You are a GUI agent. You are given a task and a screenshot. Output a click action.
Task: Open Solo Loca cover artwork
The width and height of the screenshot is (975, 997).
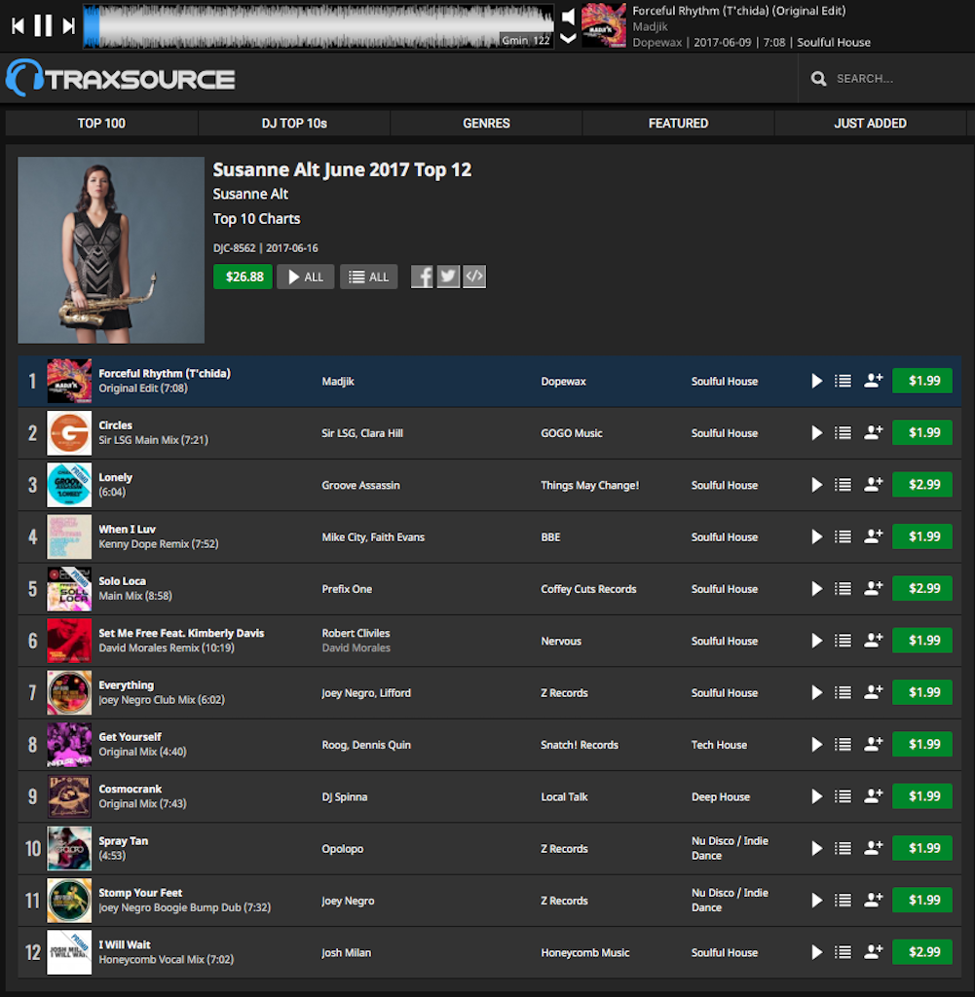pos(69,589)
